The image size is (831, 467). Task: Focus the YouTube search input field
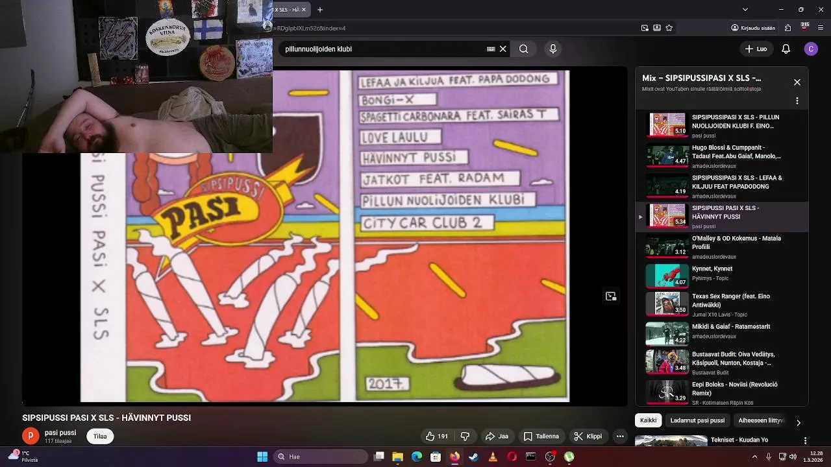383,49
